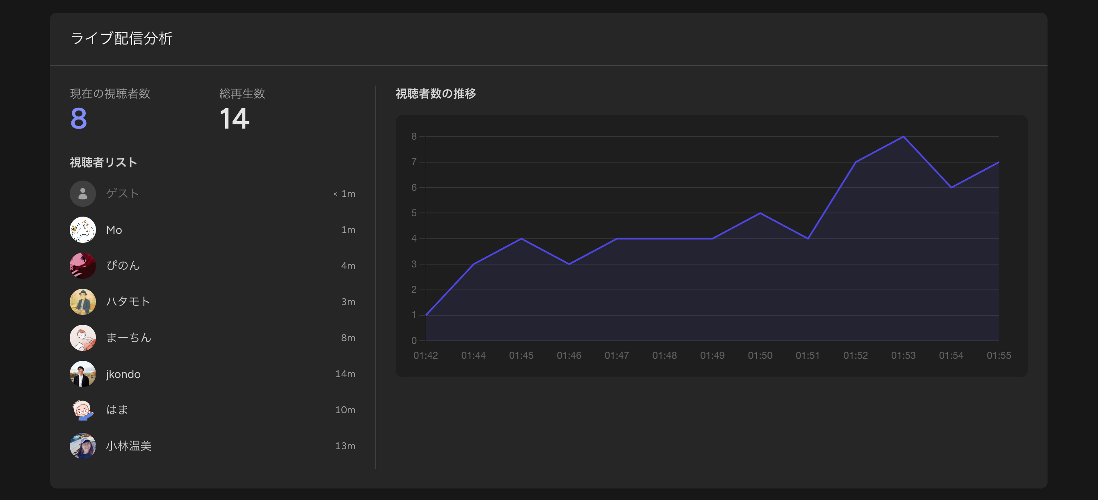Click the 視聴者リスト heading
Viewport: 1098px width, 500px height.
104,163
